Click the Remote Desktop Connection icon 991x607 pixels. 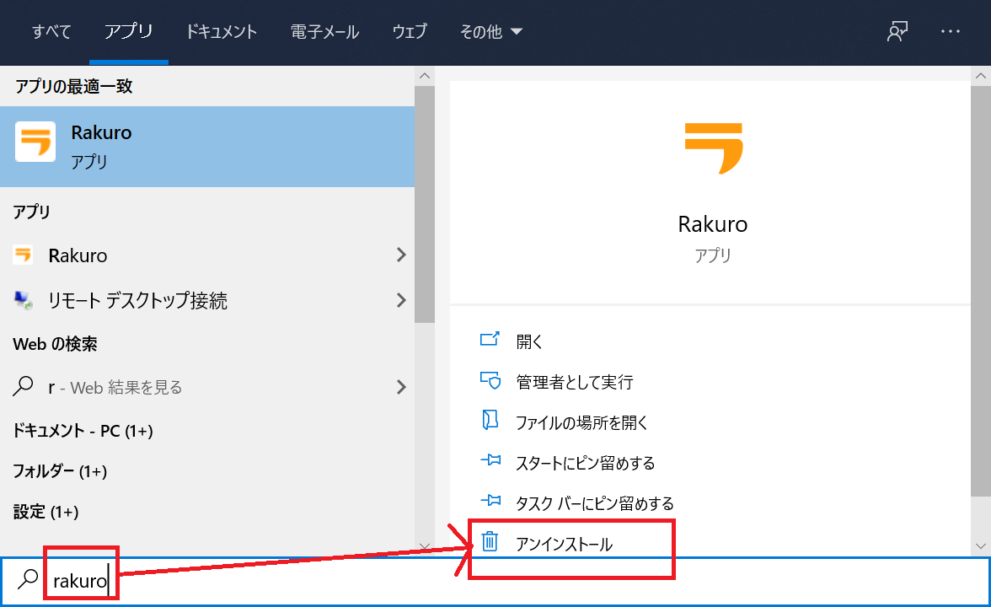click(24, 300)
